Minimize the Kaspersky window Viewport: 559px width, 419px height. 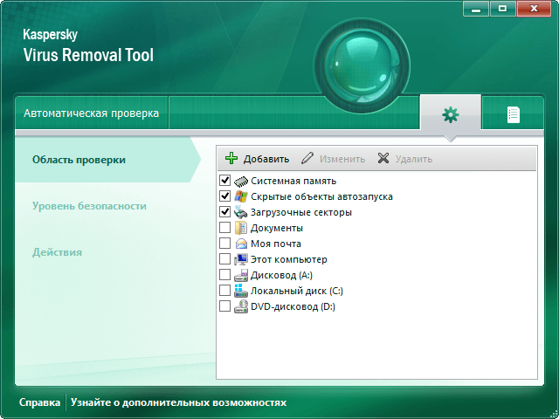click(x=476, y=9)
